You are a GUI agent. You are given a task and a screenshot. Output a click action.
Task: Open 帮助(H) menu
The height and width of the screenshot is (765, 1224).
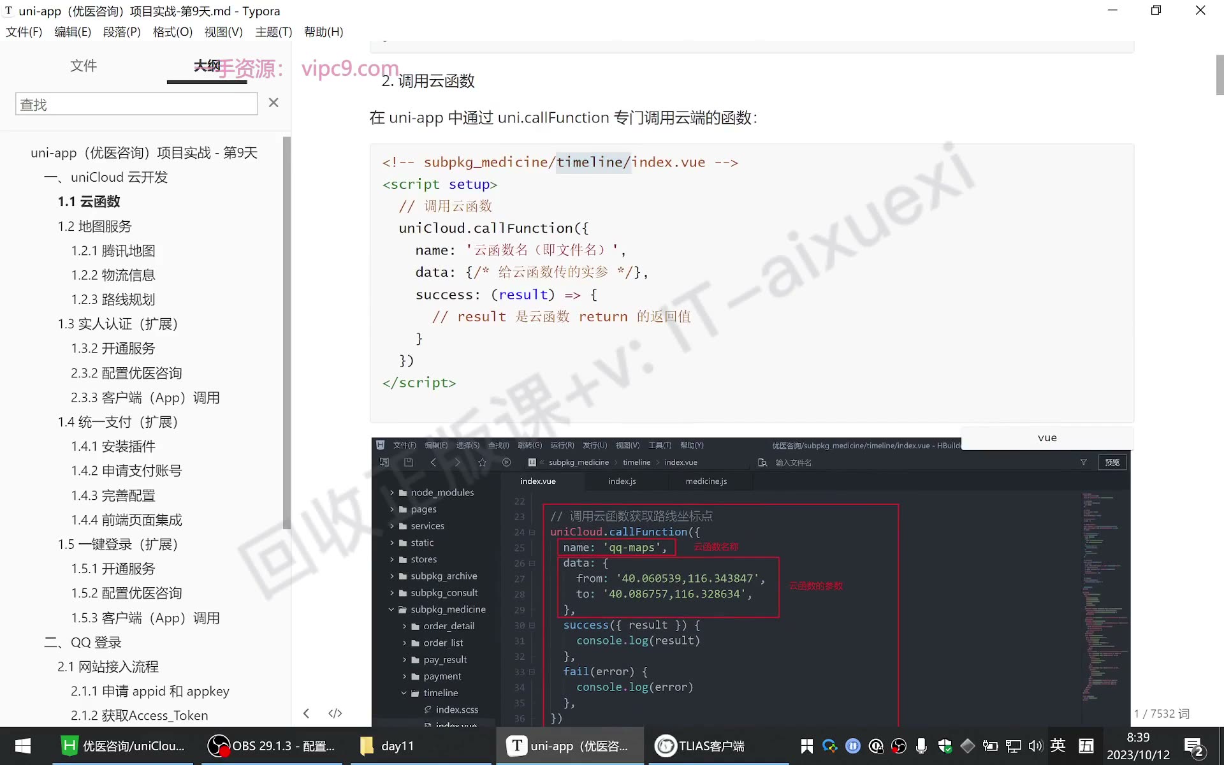coord(324,32)
